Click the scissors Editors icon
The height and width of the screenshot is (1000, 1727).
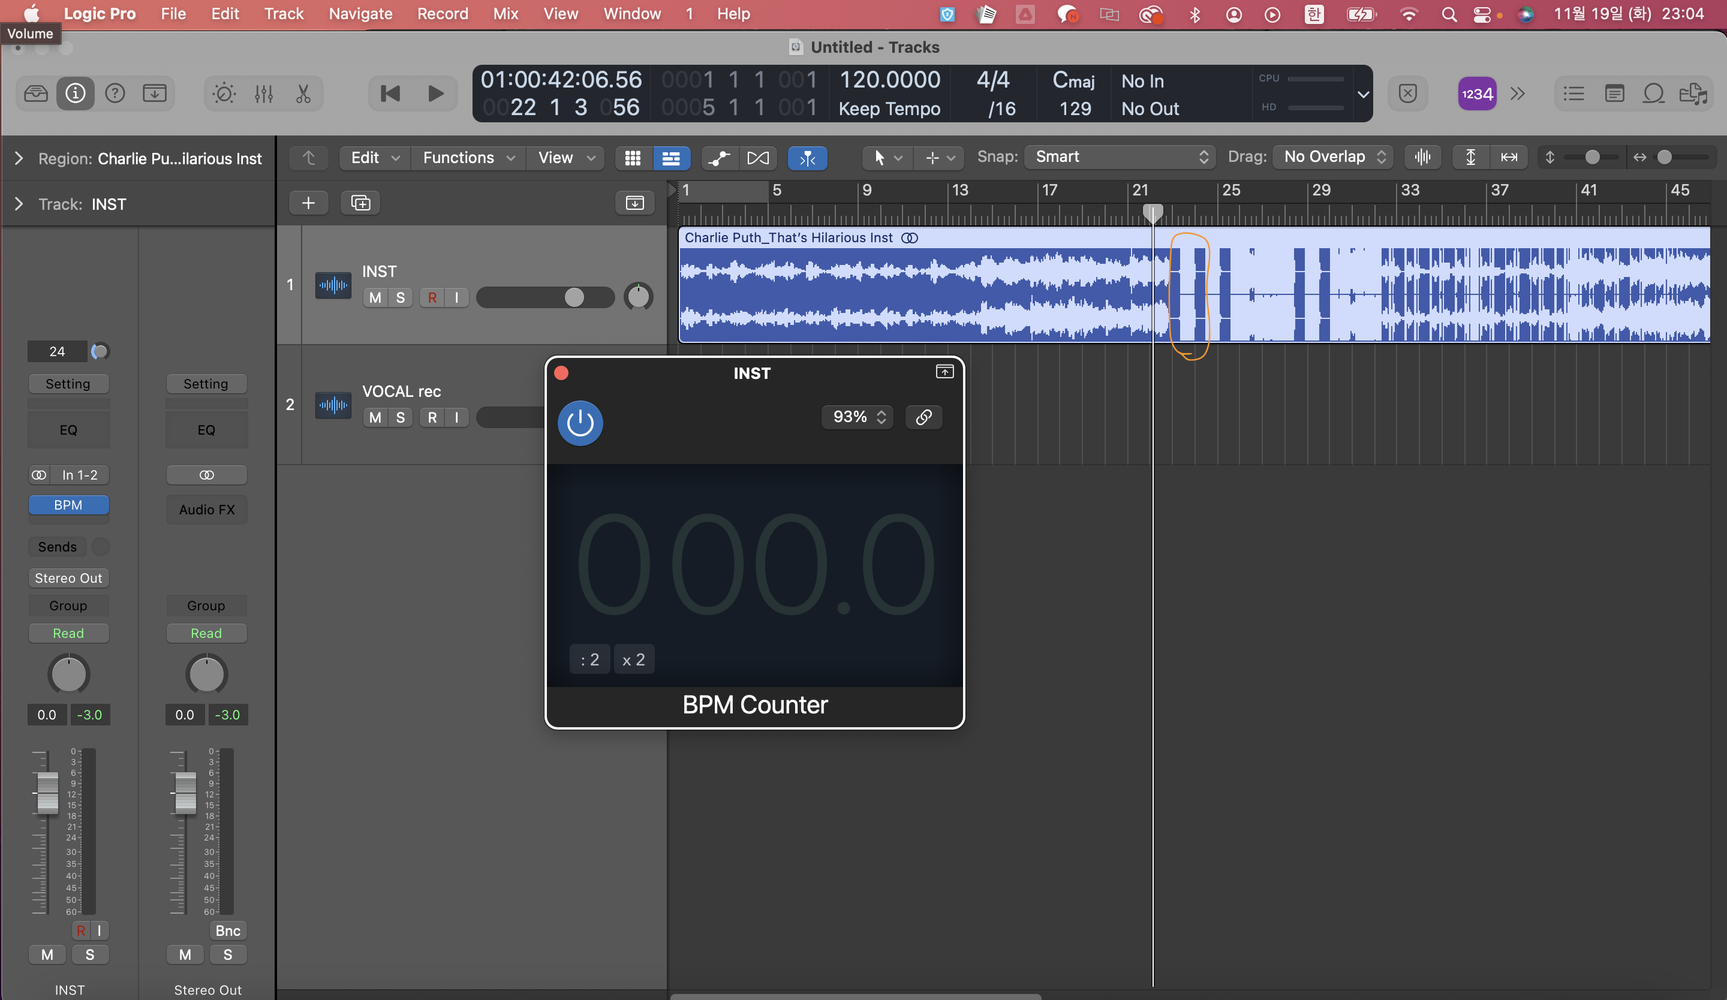(303, 93)
